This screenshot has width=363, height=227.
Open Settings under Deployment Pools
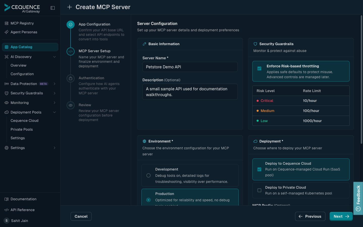pos(18,138)
